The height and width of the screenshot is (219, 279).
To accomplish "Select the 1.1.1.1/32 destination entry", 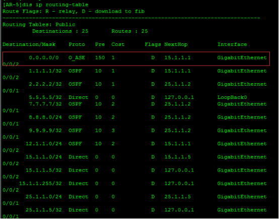I will (45, 71).
